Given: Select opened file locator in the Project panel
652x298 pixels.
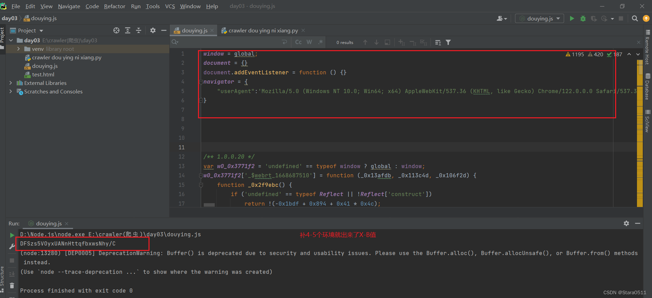Looking at the screenshot, I should pyautogui.click(x=116, y=30).
